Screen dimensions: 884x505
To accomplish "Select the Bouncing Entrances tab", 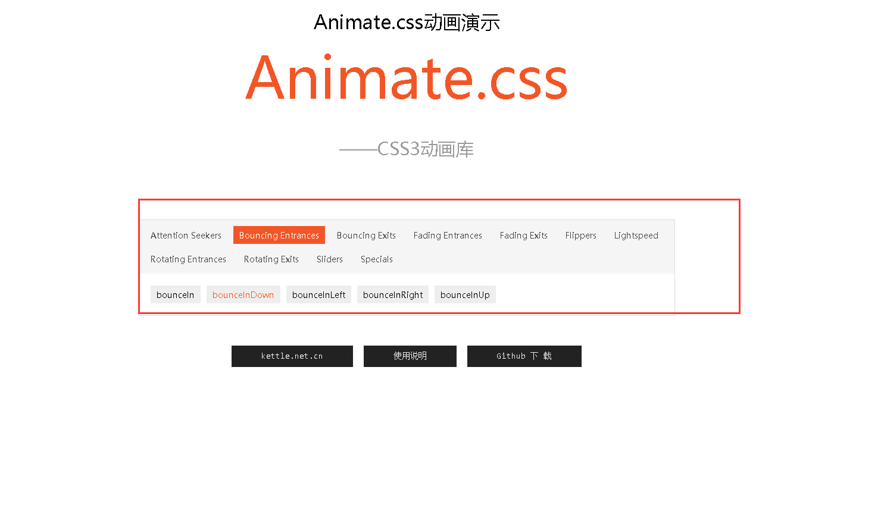I will [x=279, y=236].
